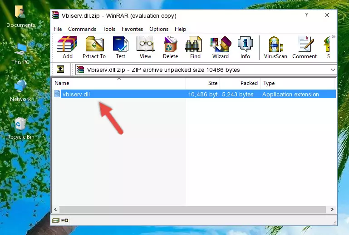Open the File menu
349x235 pixels.
pos(58,29)
